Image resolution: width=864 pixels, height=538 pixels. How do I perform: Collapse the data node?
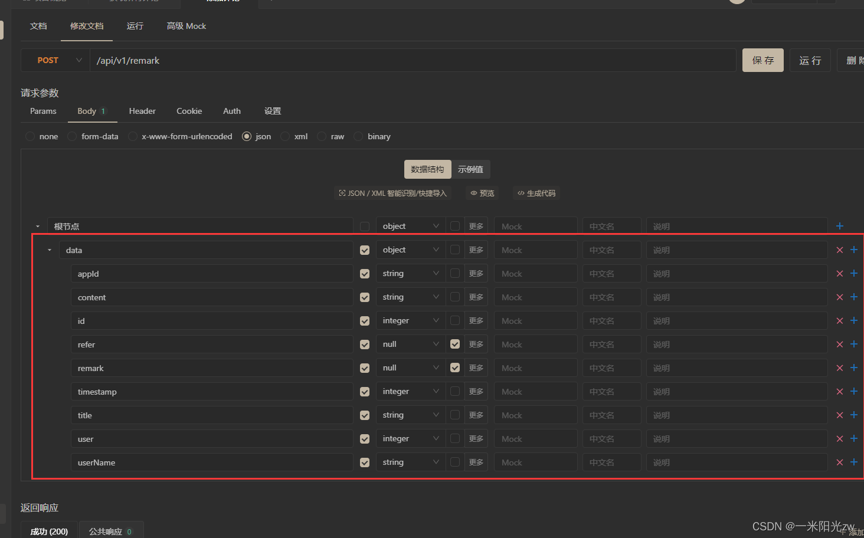[50, 250]
